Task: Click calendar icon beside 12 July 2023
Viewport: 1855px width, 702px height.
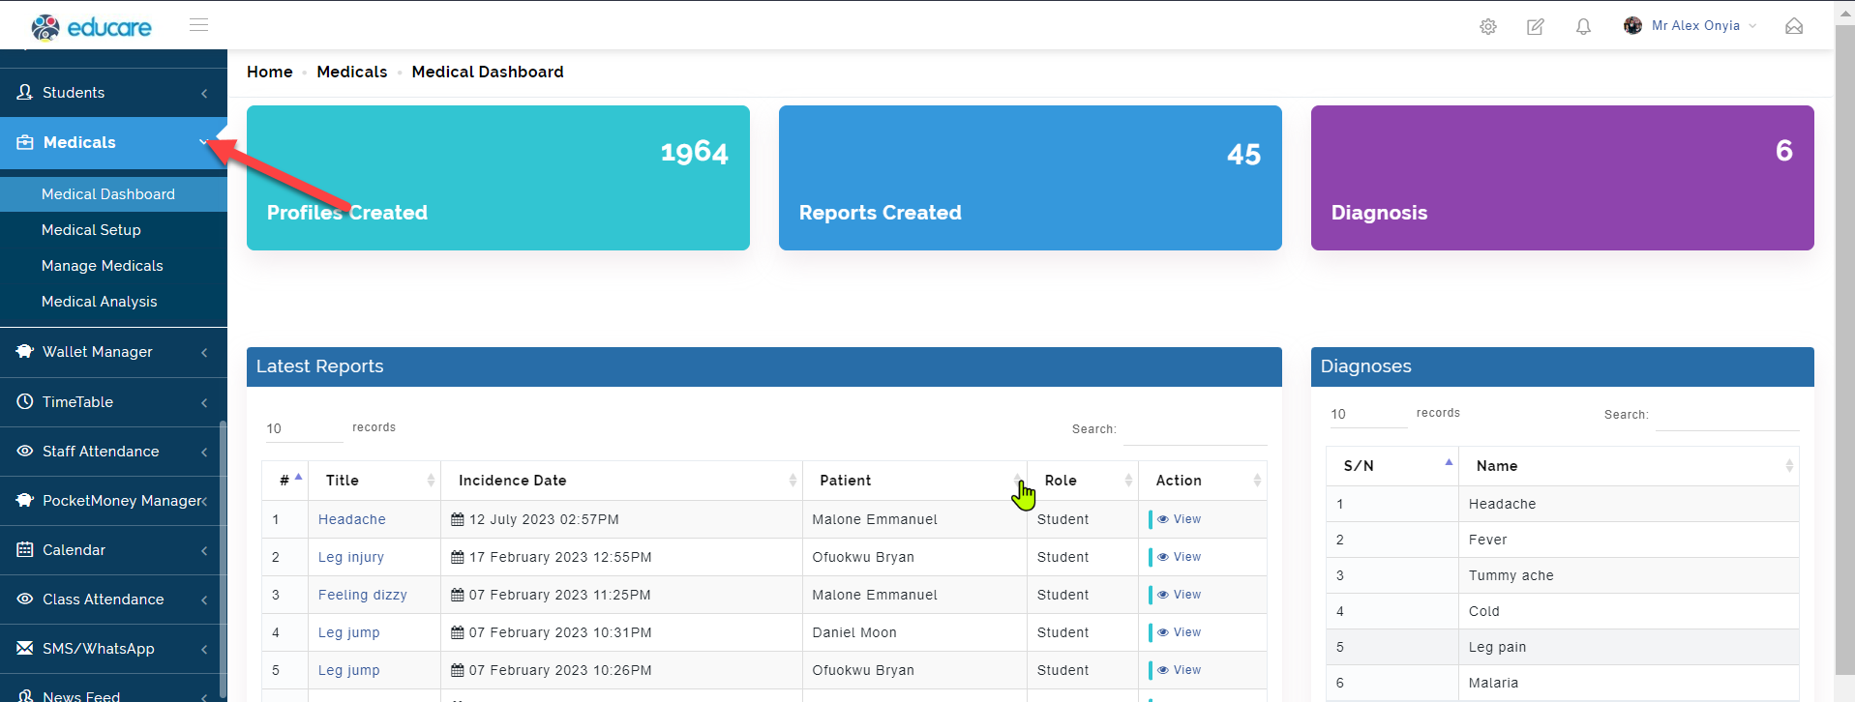Action: coord(458,519)
